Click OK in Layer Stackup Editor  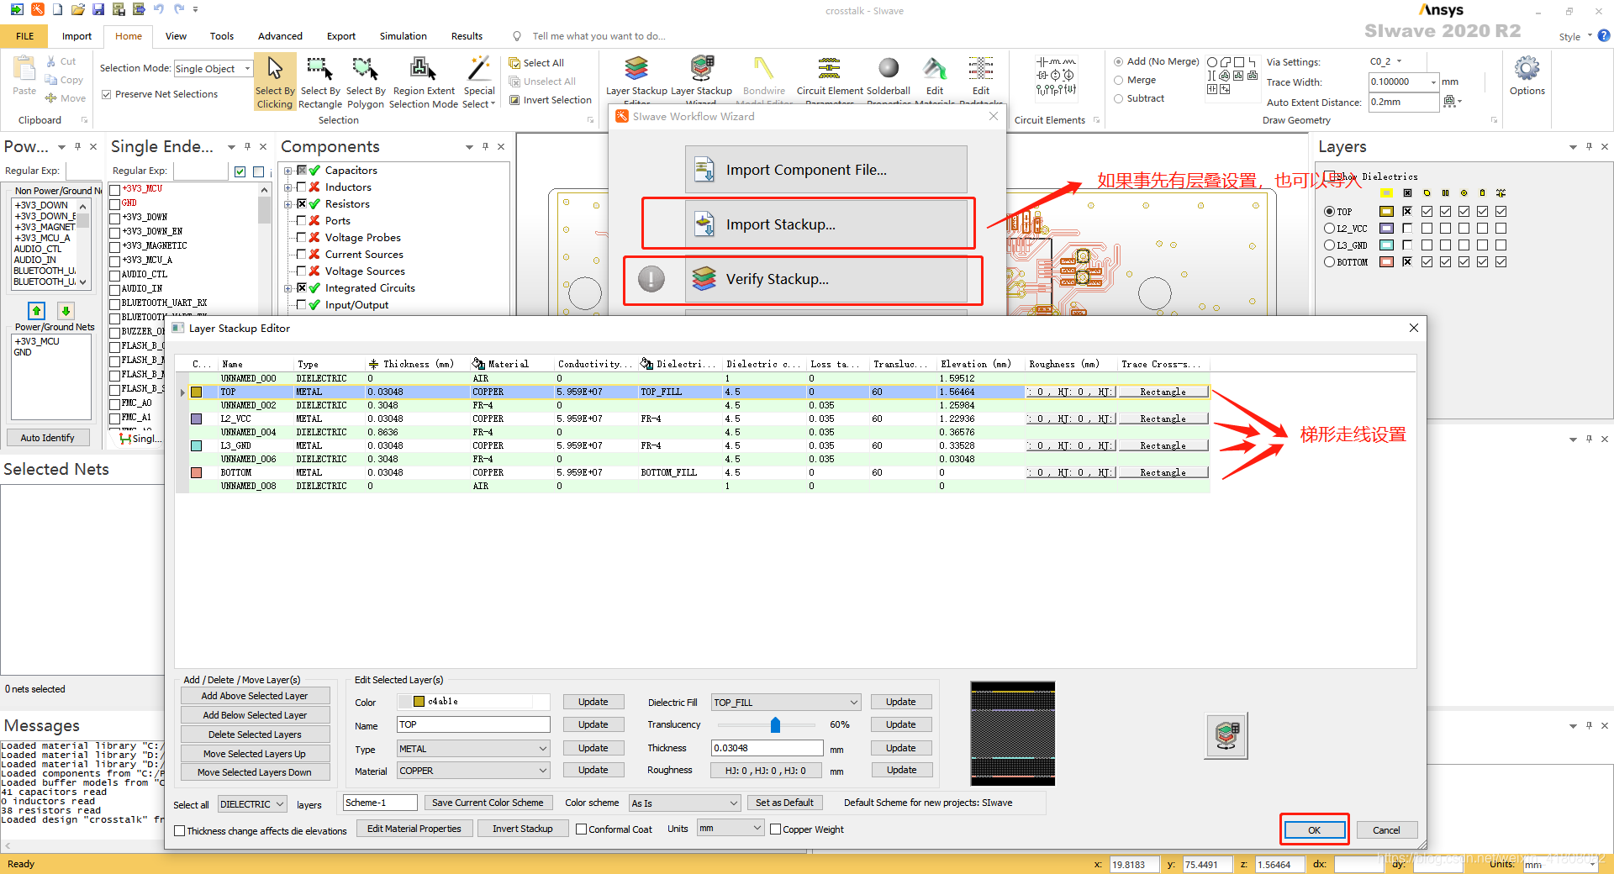(x=1314, y=829)
